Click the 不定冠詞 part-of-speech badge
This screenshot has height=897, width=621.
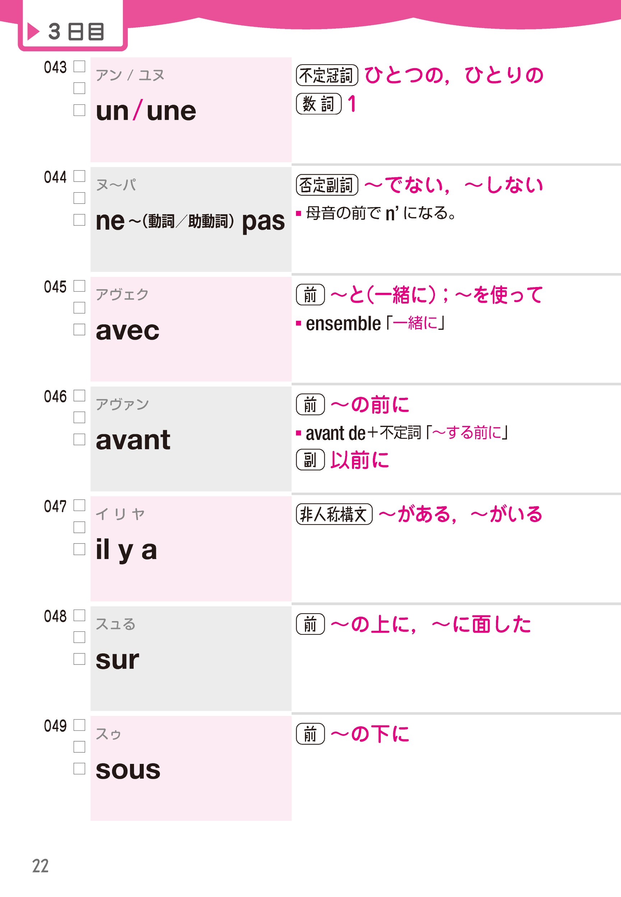[x=327, y=75]
